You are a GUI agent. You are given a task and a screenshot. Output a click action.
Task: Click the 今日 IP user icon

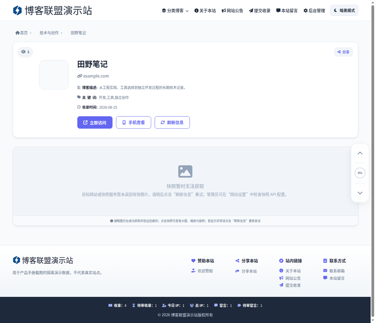(164, 305)
